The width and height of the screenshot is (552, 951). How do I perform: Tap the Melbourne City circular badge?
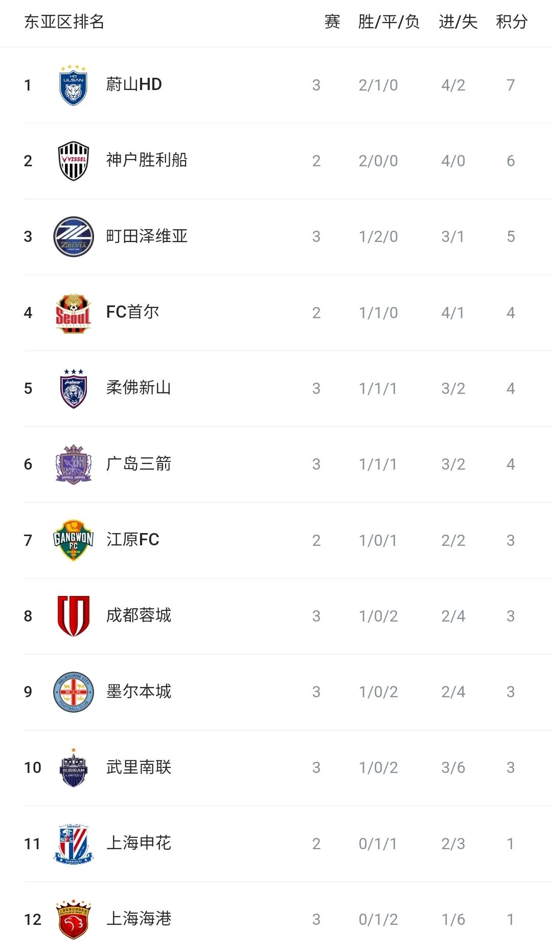coord(74,692)
